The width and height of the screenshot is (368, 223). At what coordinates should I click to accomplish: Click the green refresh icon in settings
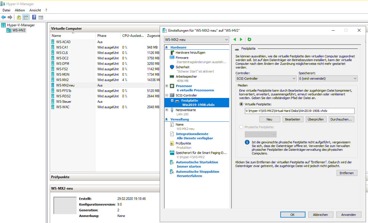click(249, 39)
